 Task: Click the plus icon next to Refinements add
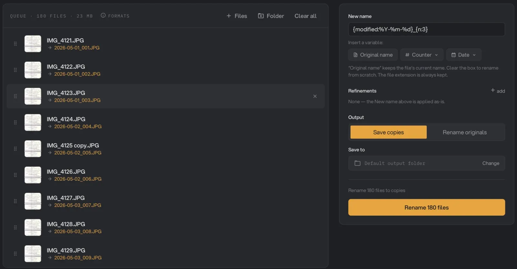click(x=493, y=90)
